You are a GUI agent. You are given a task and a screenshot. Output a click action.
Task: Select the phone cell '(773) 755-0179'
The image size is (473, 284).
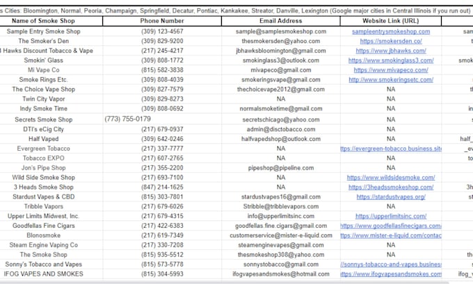(x=162, y=119)
